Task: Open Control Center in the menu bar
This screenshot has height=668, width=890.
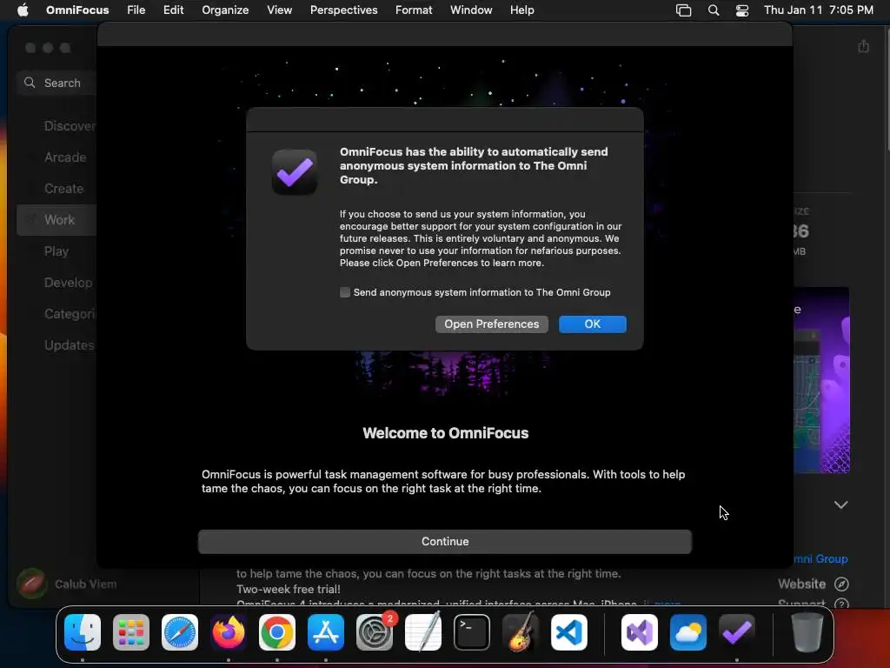Action: [742, 10]
